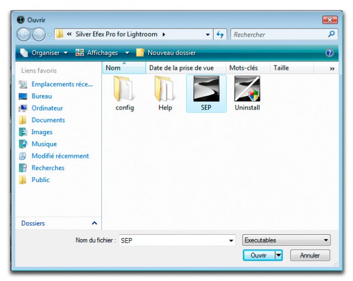Click the Uninstall file name label
The height and width of the screenshot is (281, 353).
[x=247, y=108]
